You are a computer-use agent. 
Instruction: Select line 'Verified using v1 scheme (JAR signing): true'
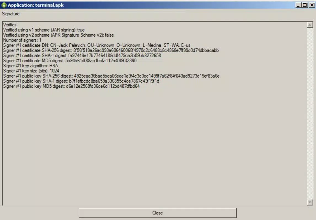point(44,30)
